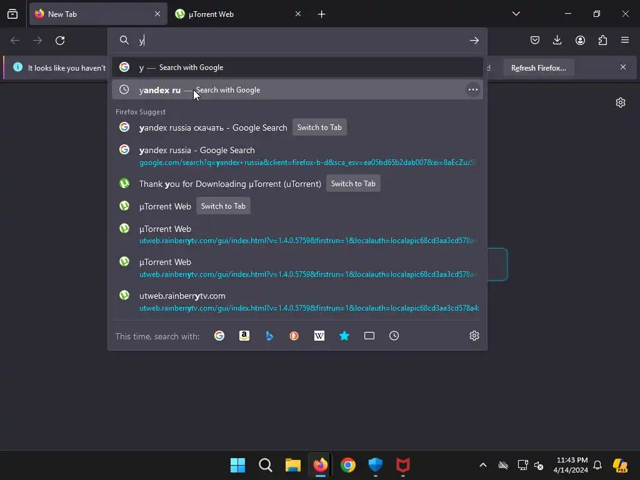Viewport: 640px width, 480px height.
Task: Switch to Tab for yandex russia скачать
Action: click(x=319, y=127)
